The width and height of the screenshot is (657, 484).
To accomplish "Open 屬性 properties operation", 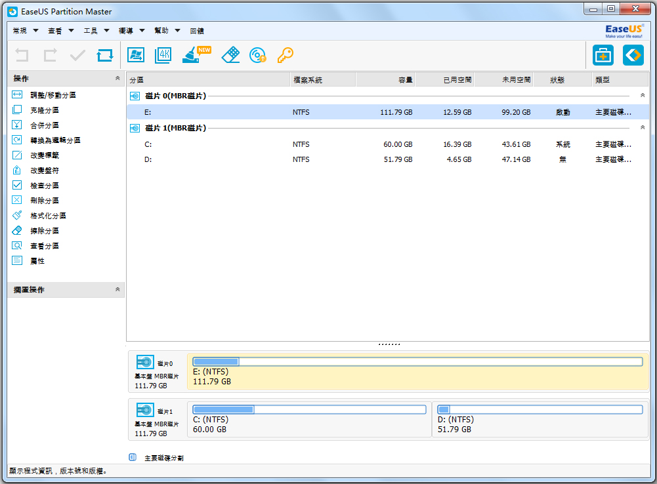I will click(37, 261).
